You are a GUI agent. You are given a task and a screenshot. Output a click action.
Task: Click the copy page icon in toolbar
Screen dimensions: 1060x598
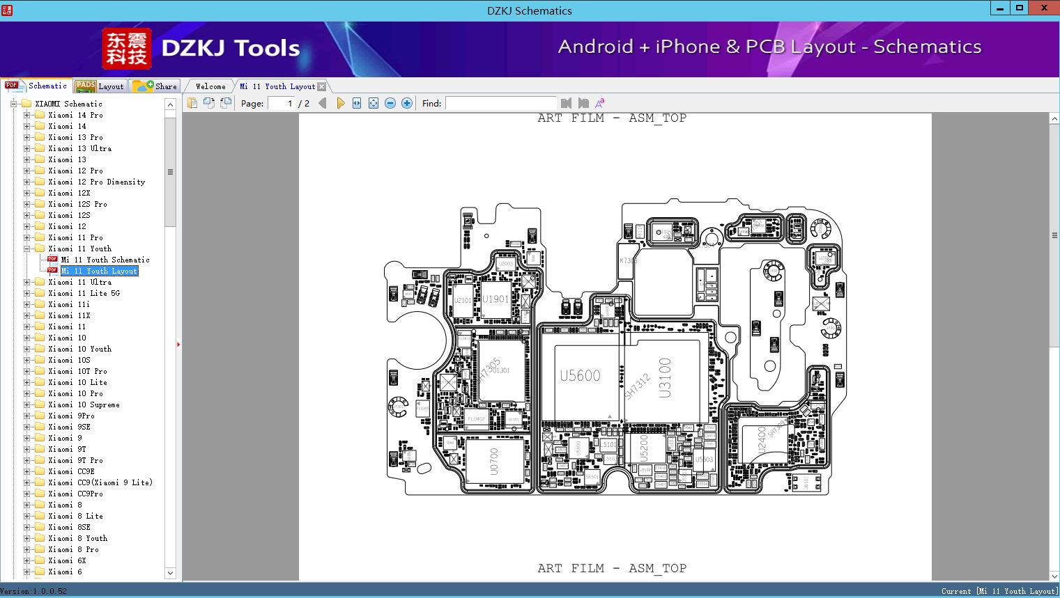click(192, 103)
